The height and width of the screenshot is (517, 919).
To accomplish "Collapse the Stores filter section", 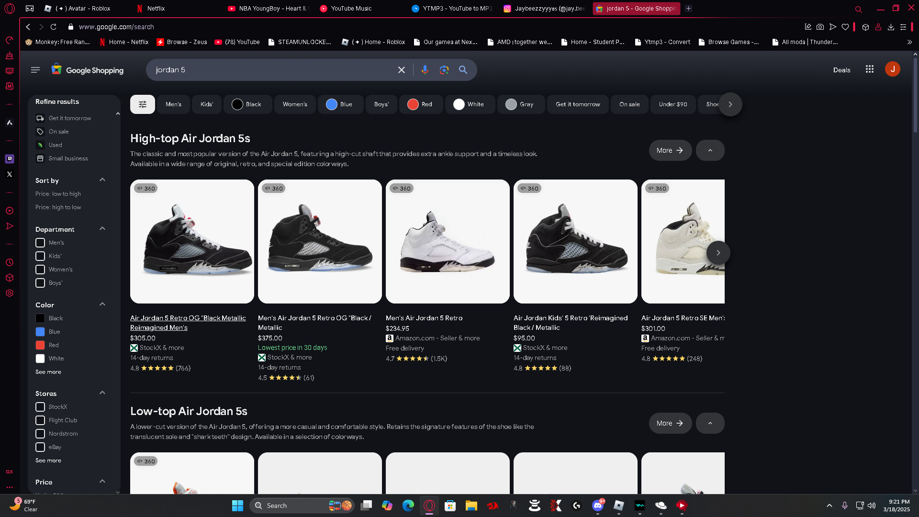I will 102,393.
